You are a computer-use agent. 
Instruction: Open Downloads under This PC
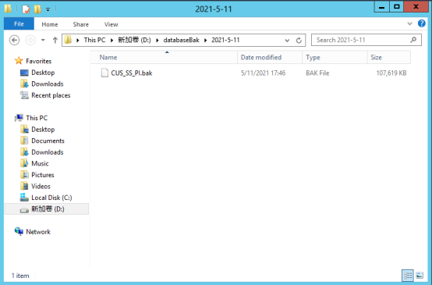(x=48, y=152)
